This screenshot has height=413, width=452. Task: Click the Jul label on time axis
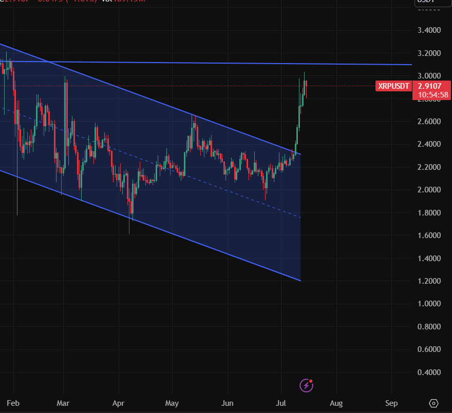281,403
